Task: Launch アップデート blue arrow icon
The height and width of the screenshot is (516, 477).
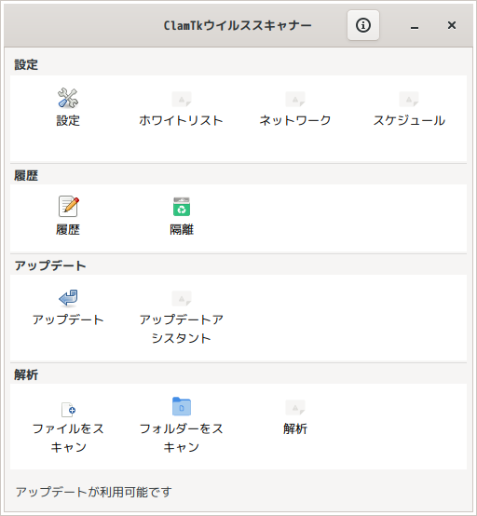Action: pos(68,298)
